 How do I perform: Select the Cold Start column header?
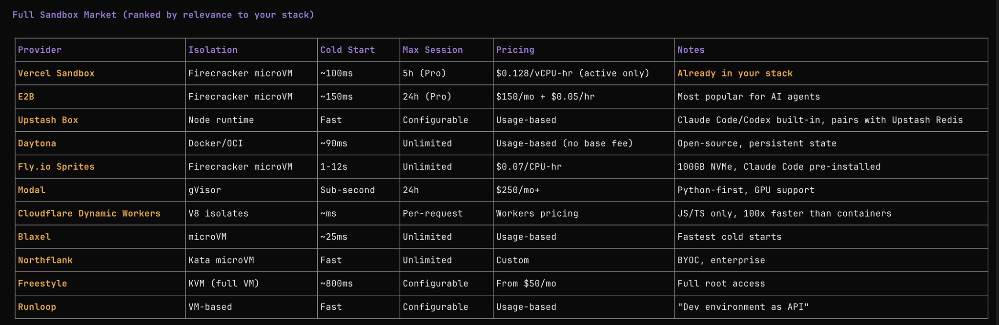coord(347,50)
